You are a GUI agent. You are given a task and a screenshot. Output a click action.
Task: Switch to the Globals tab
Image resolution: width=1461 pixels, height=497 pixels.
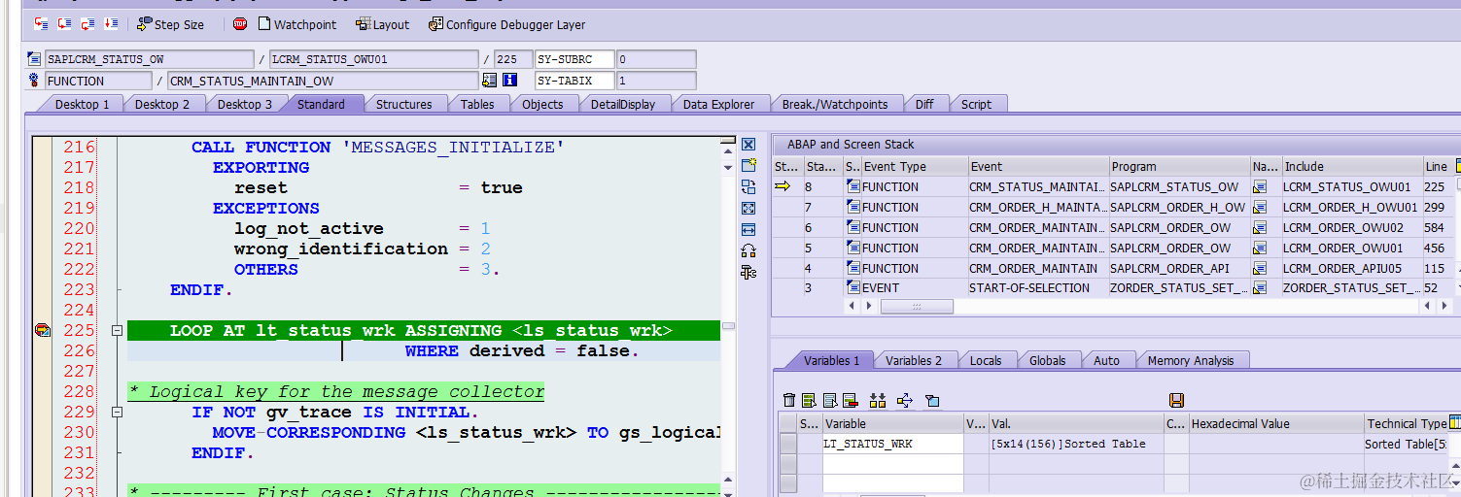(x=1047, y=360)
